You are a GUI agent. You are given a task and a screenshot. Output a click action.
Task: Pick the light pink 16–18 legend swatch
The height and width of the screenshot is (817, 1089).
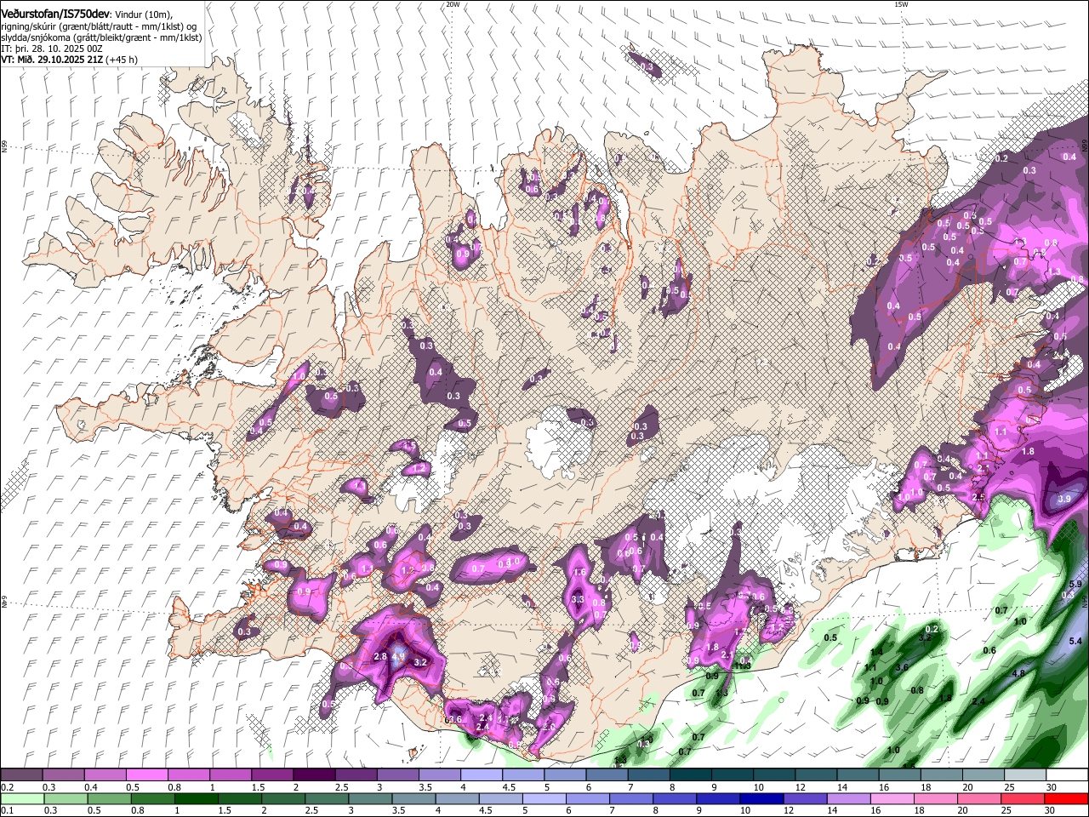tap(892, 798)
